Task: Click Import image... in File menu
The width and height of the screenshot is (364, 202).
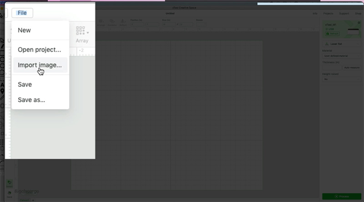Action: (40, 65)
